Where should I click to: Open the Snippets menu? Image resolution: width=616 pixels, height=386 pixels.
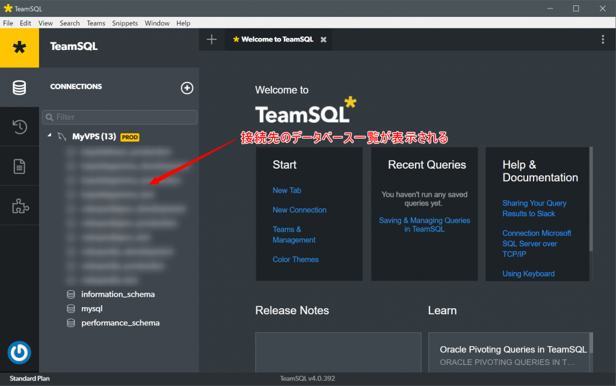(125, 23)
